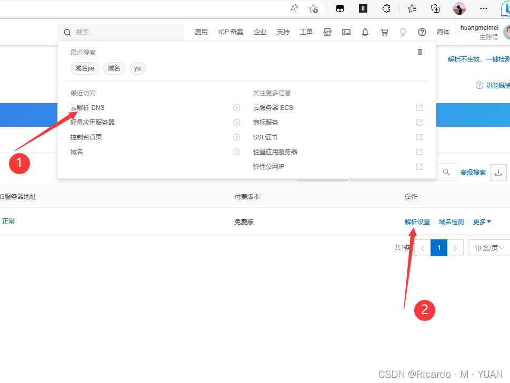
Task: Open the 工单 menu
Action: click(306, 32)
